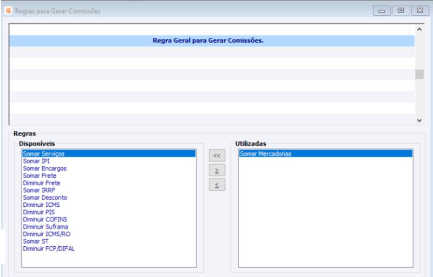Select 'Diminuir Suframa' in Disponíveis list
The width and height of the screenshot is (433, 277).
(109, 227)
